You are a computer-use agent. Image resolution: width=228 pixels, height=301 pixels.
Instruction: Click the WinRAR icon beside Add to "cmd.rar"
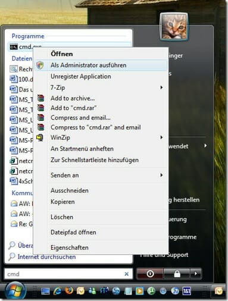pyautogui.click(x=40, y=108)
